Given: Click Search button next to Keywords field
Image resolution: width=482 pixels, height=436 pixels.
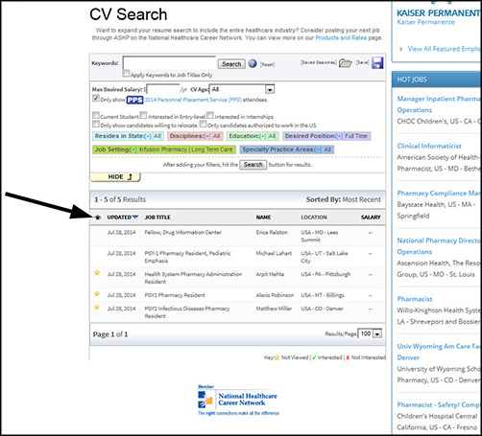Looking at the screenshot, I should [231, 64].
